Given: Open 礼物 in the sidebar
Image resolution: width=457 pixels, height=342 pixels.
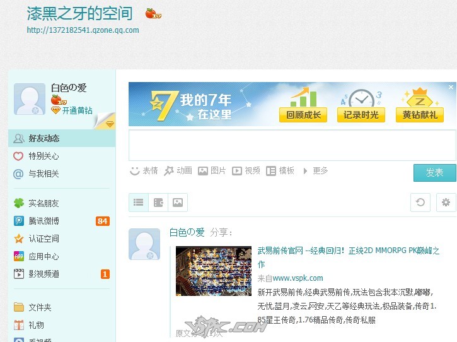Looking at the screenshot, I should 62,325.
